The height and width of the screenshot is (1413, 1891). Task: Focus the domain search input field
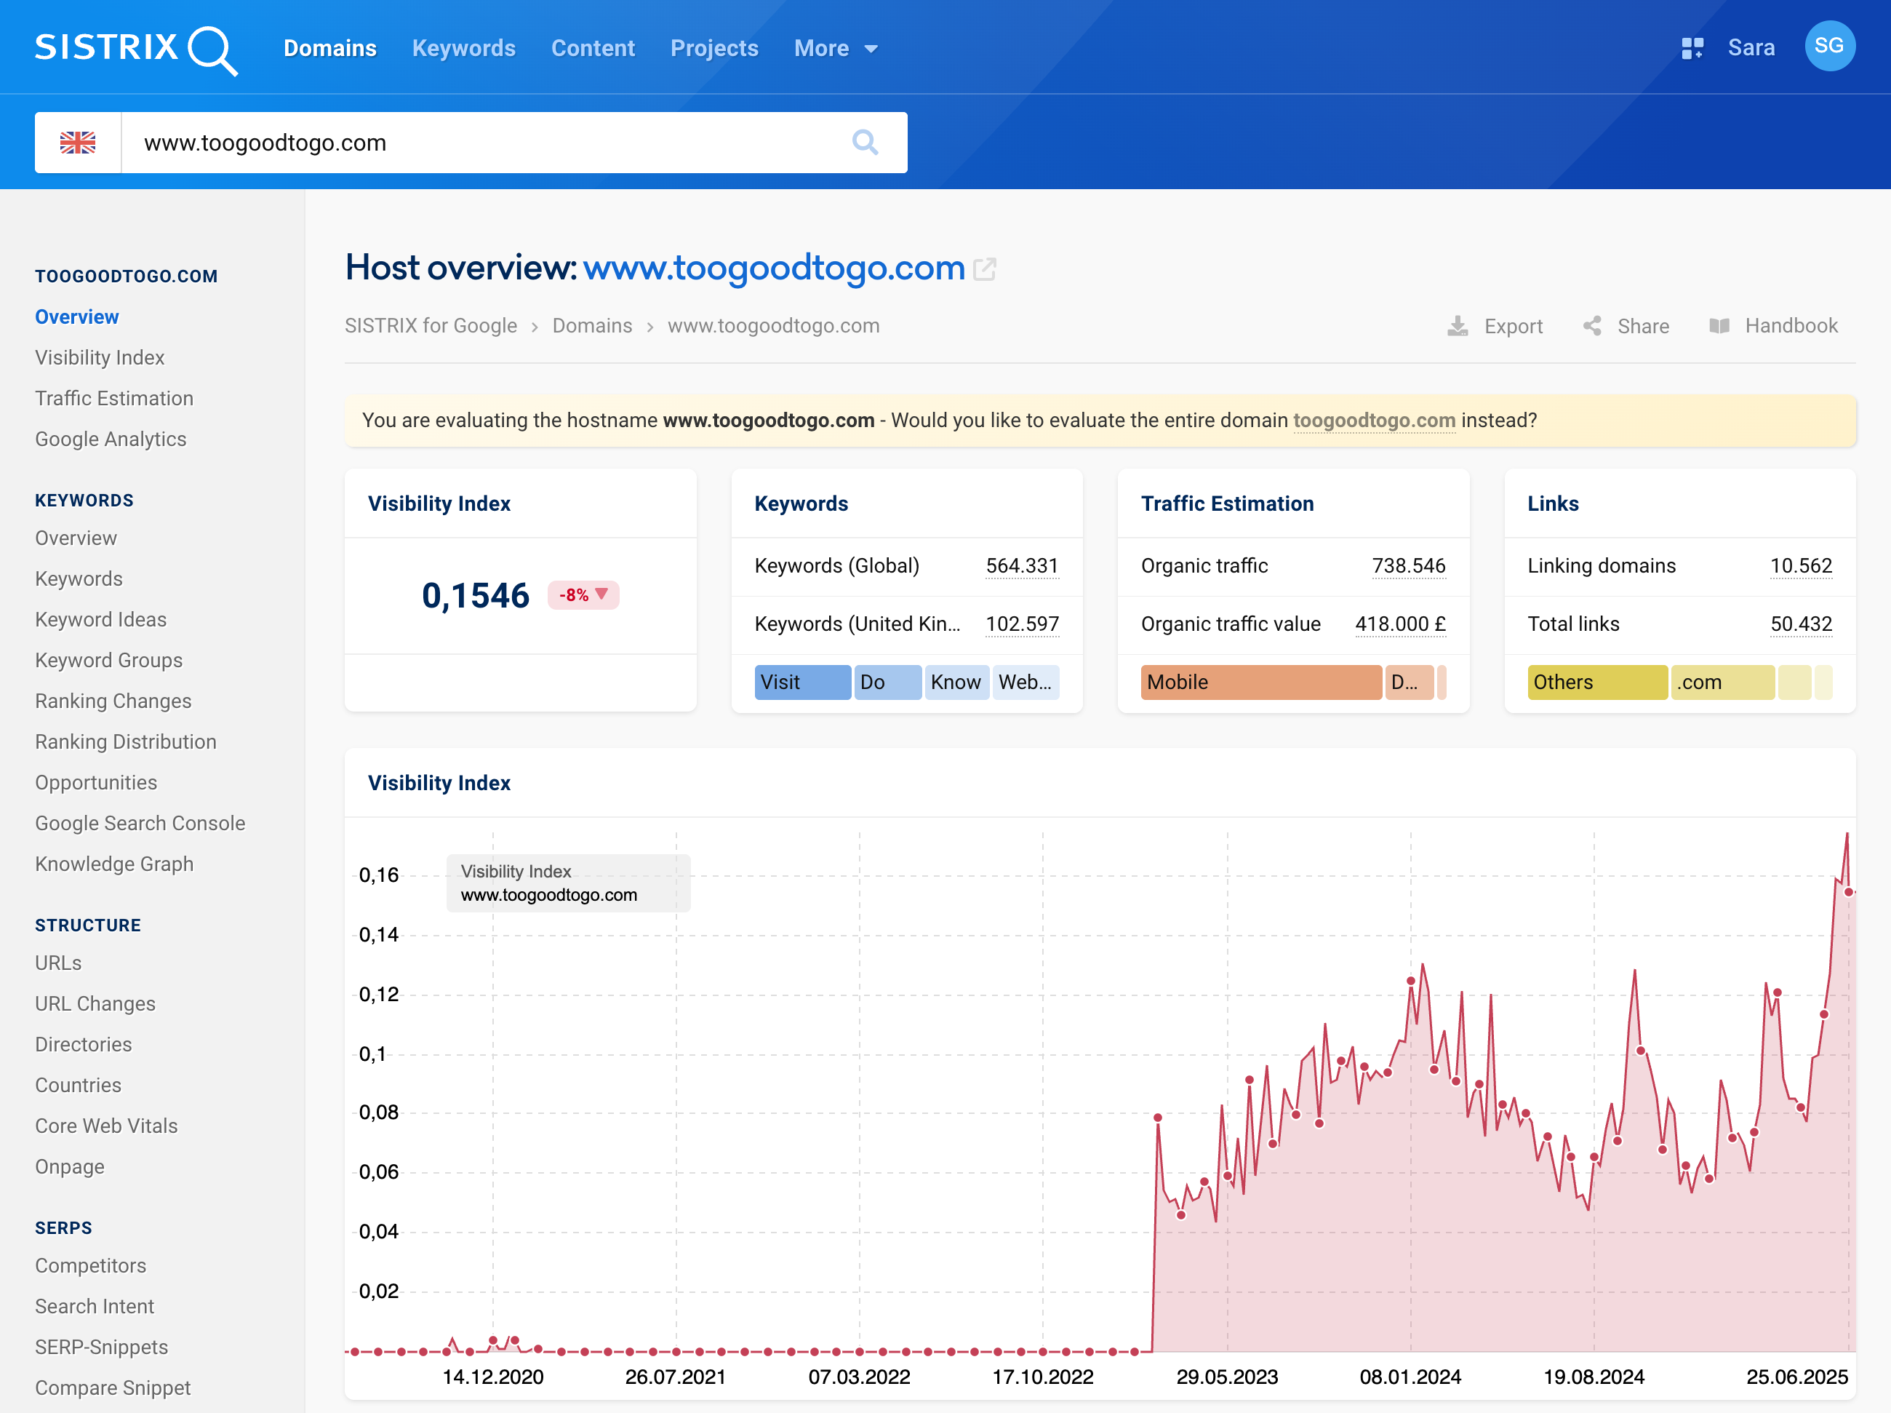[487, 143]
